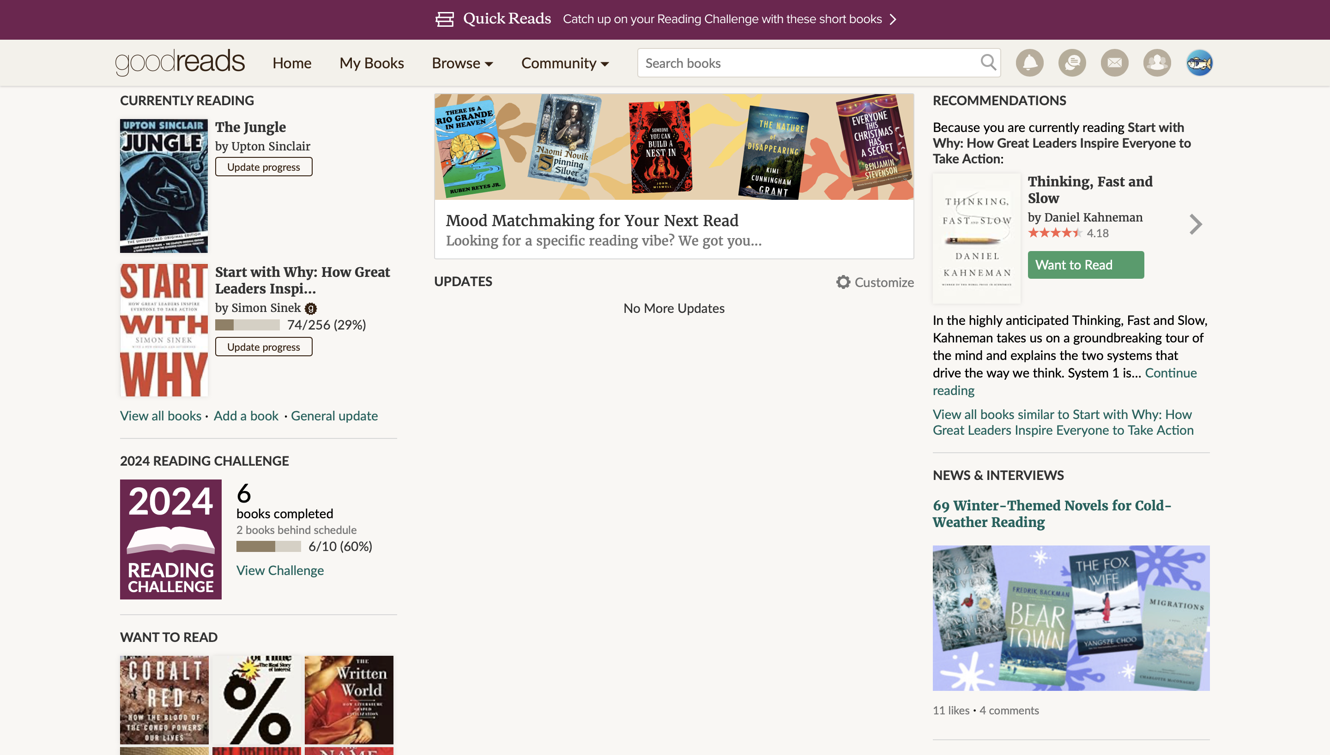This screenshot has height=755, width=1330.
Task: Open the notifications bell icon
Action: (x=1030, y=63)
